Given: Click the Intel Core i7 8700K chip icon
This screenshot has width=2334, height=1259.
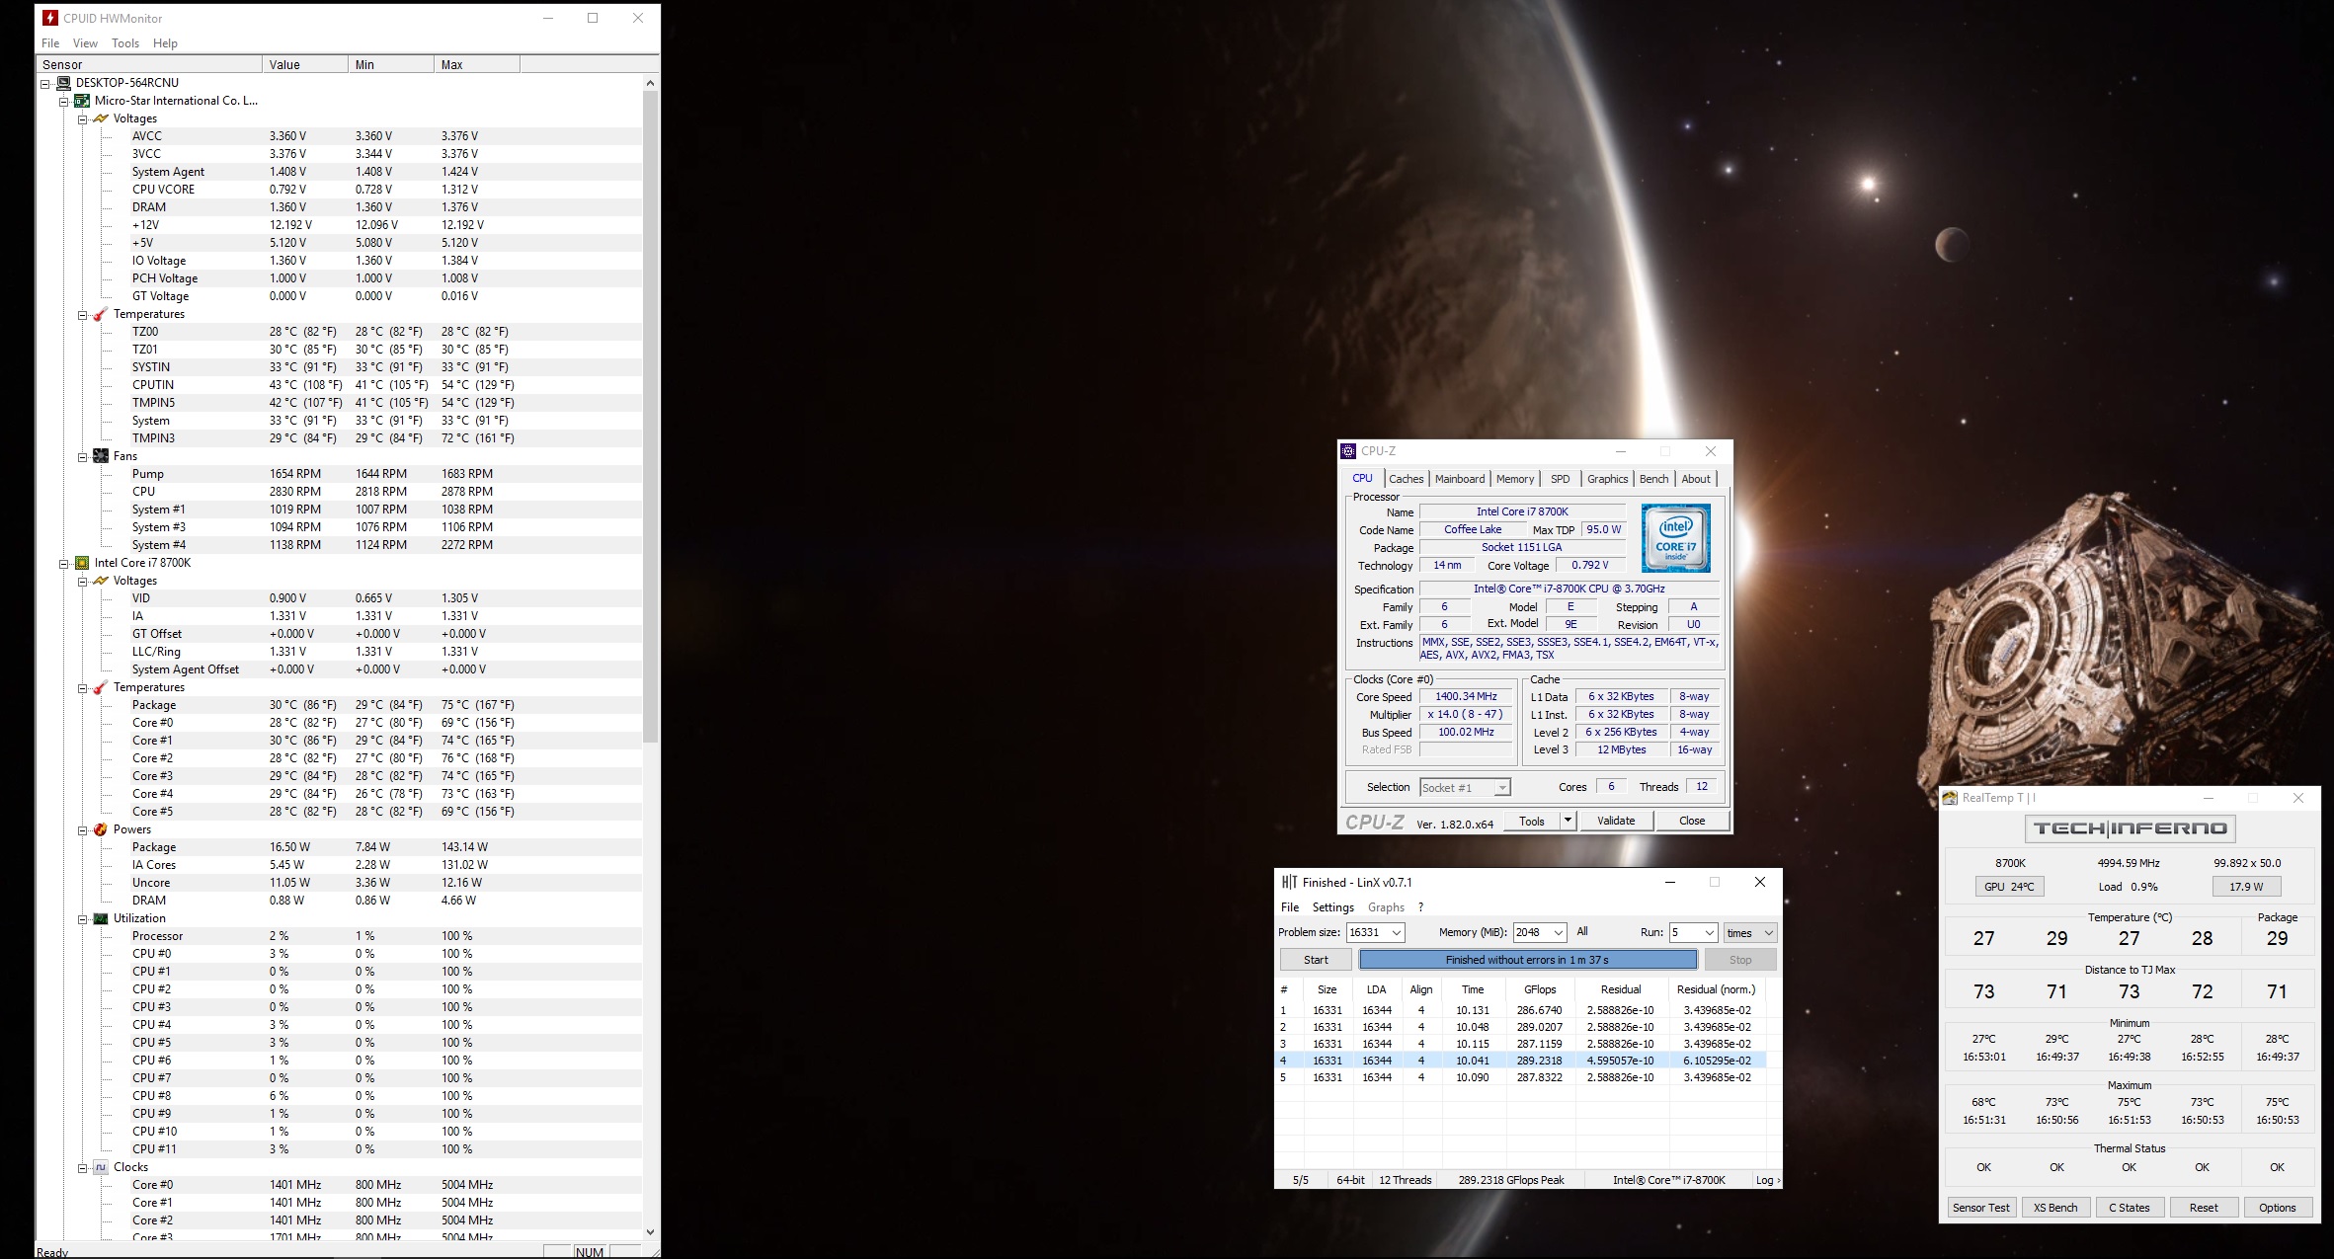Looking at the screenshot, I should (x=82, y=563).
